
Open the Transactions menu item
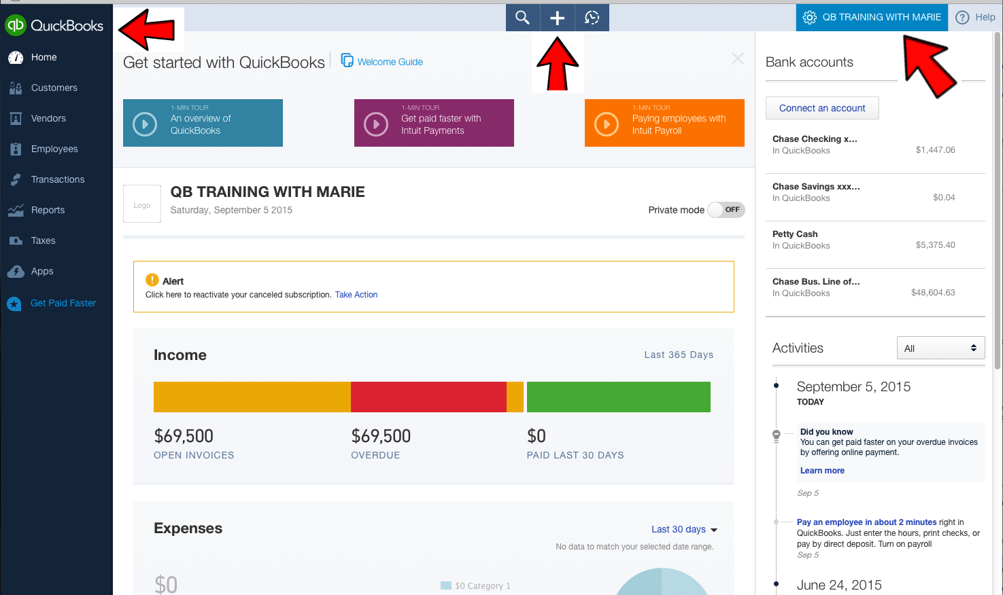[x=56, y=180]
